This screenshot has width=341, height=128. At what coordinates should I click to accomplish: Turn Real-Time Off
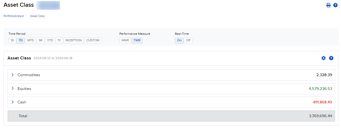click(188, 41)
